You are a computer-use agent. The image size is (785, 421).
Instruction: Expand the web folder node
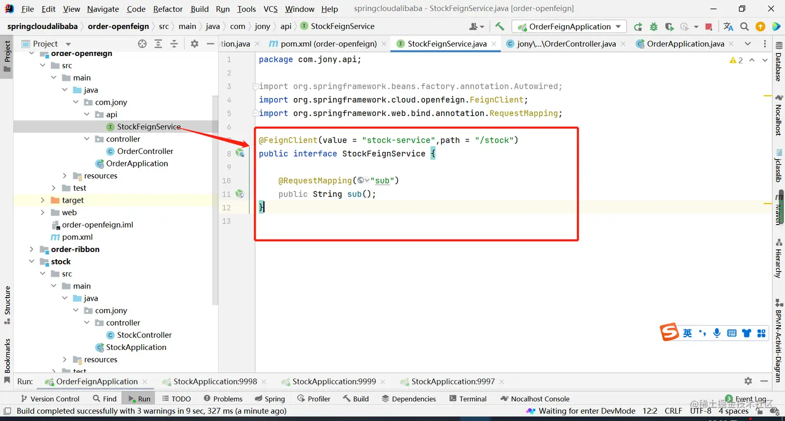43,213
